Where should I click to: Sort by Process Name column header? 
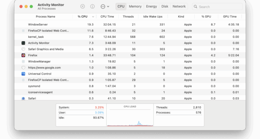click(45, 17)
